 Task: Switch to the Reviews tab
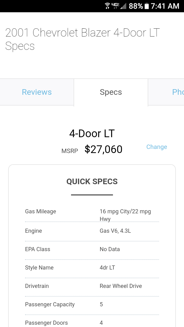coord(37,92)
